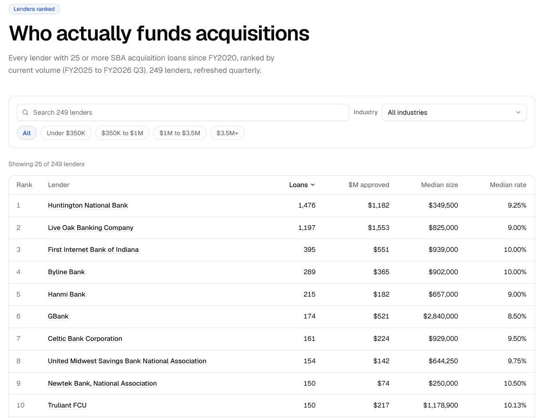
Task: Filter by Under $350K loans
Action: [66, 133]
